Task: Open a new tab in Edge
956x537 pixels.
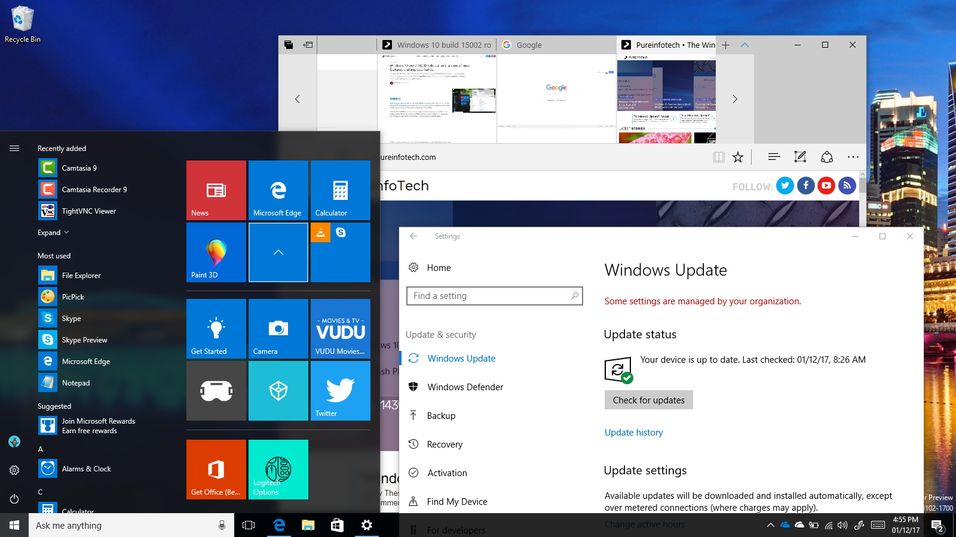Action: tap(725, 45)
